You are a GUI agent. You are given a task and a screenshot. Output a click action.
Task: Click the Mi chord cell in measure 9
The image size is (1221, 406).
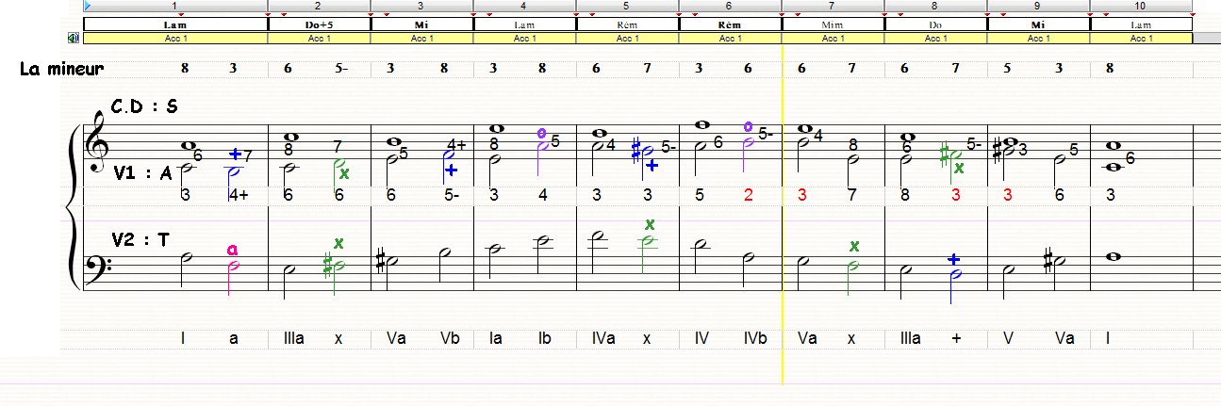1038,24
